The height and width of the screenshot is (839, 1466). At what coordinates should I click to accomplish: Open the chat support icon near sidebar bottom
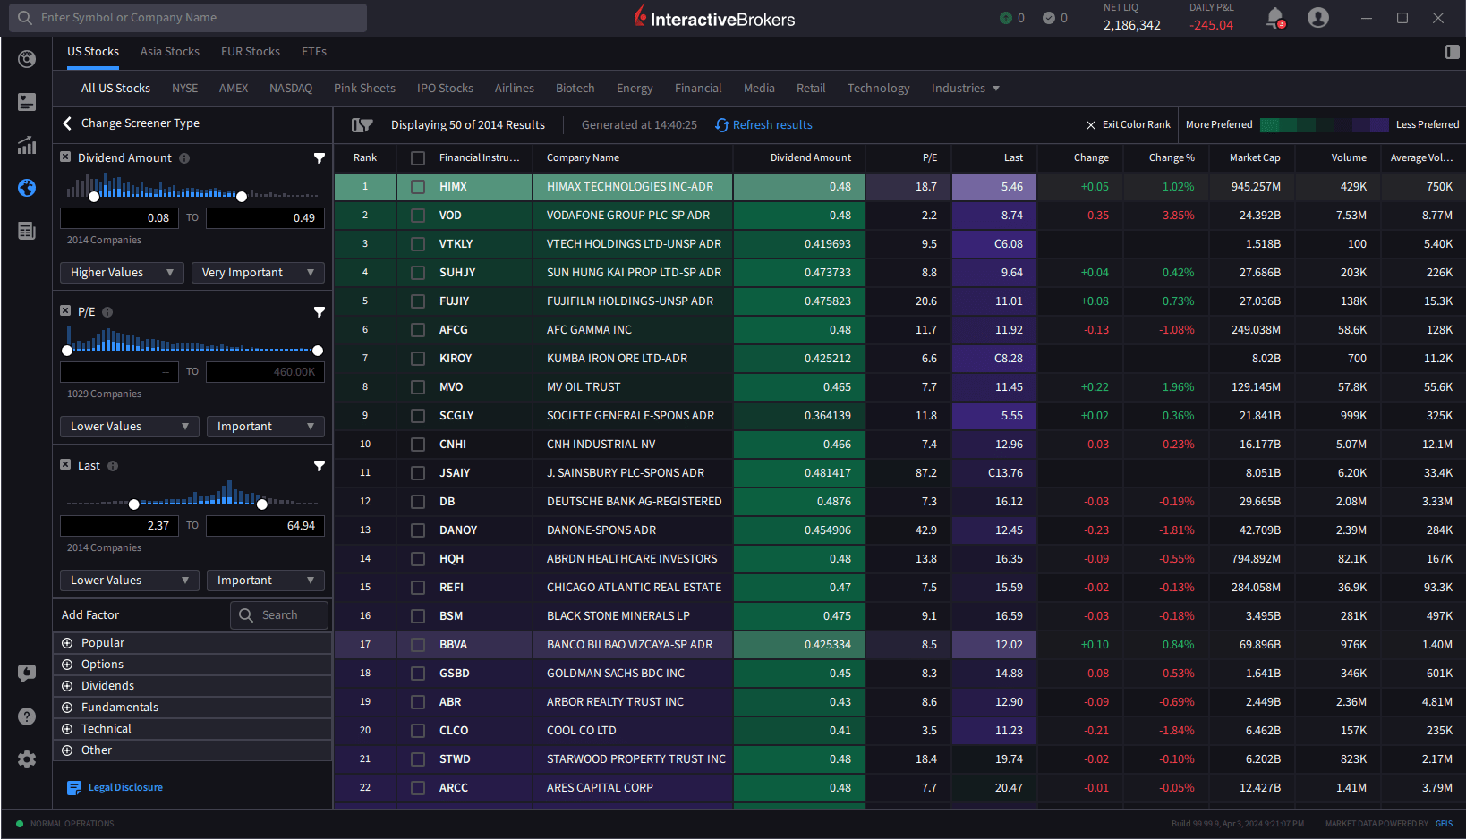27,674
